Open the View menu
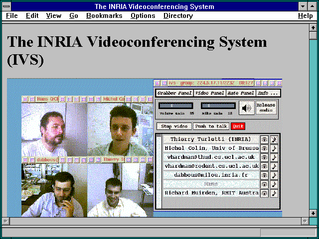This screenshot has width=319, height=239. tap(54, 15)
